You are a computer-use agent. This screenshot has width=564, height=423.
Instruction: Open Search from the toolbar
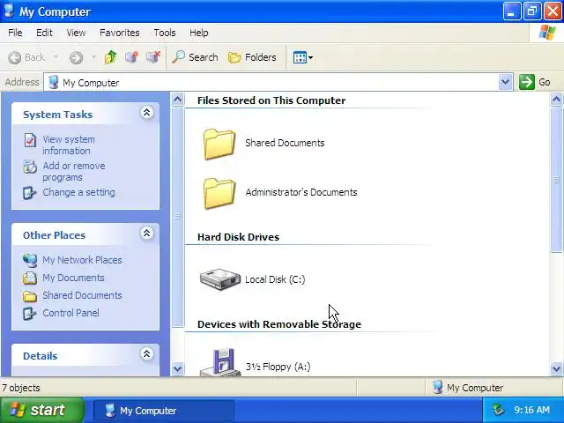[x=195, y=57]
